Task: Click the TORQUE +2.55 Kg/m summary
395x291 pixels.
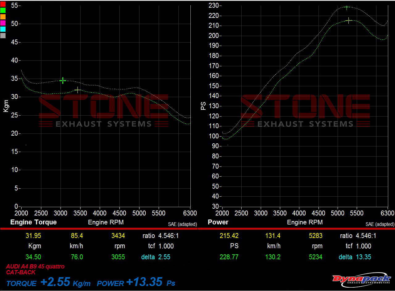Action: 49,282
